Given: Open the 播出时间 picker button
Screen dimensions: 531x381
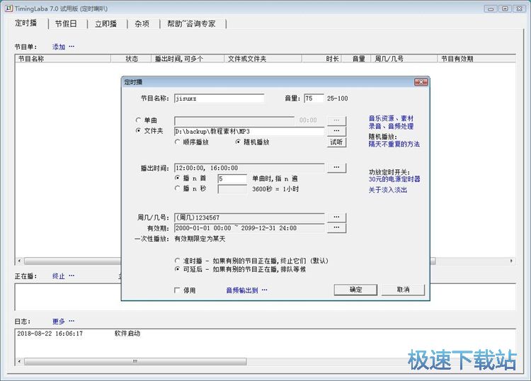Looking at the screenshot, I should (x=336, y=168).
